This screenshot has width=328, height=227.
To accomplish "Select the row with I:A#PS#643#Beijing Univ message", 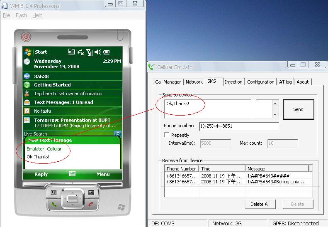I will (x=237, y=182).
